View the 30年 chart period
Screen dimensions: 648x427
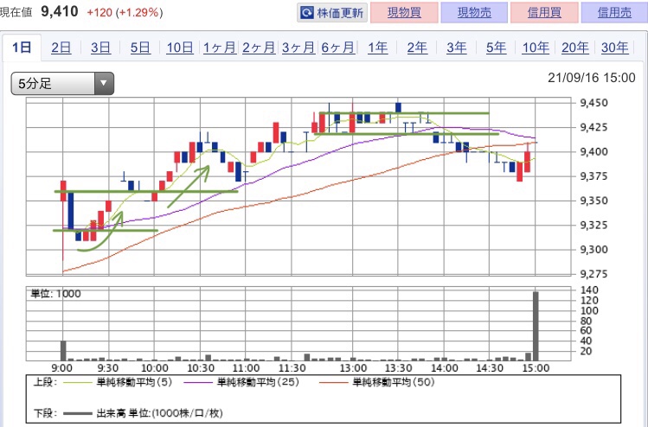tap(614, 48)
